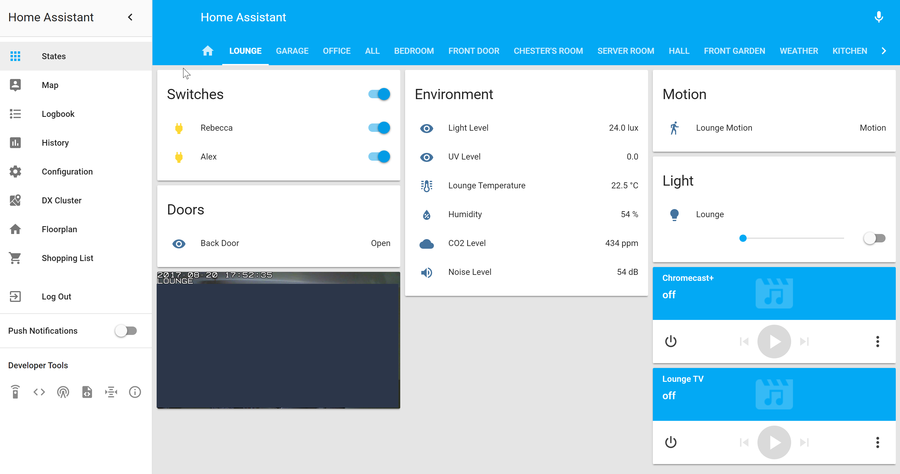
Task: Enable Push Notifications toggle
Action: pos(126,330)
